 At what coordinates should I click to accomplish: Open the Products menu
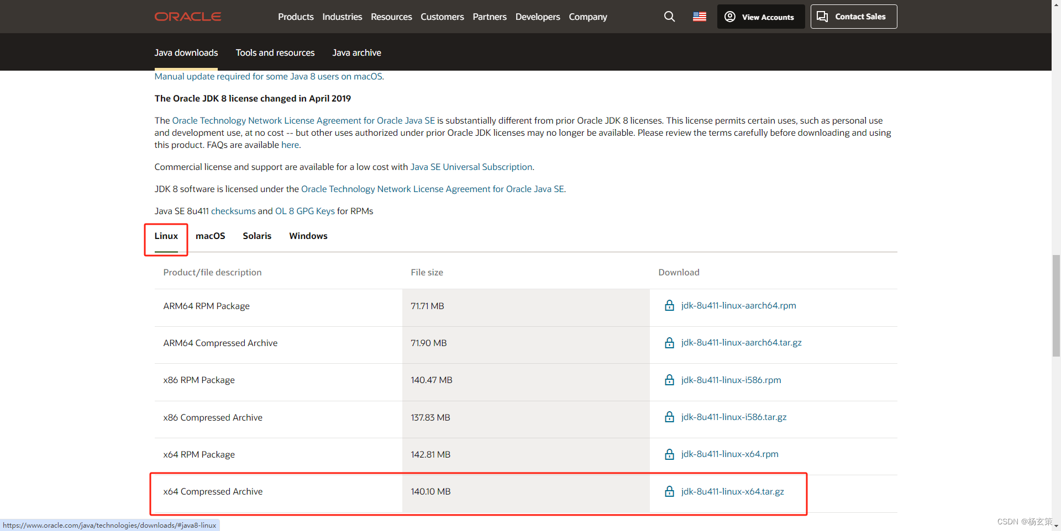click(x=296, y=17)
